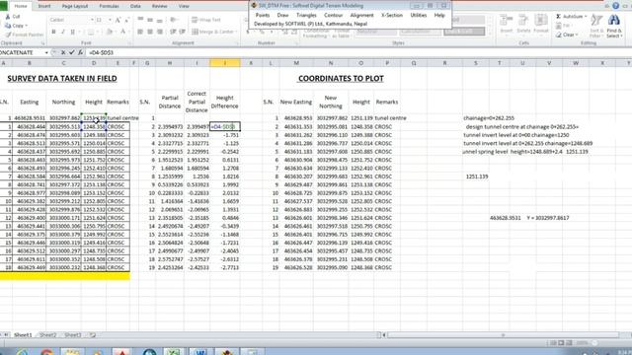Toggle Italic formatting
This screenshot has width=632, height=355.
tap(63, 32)
